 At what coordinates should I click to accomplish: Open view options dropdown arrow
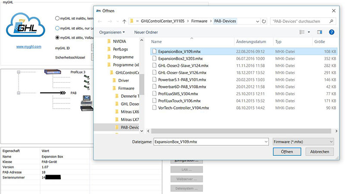[x=309, y=32]
